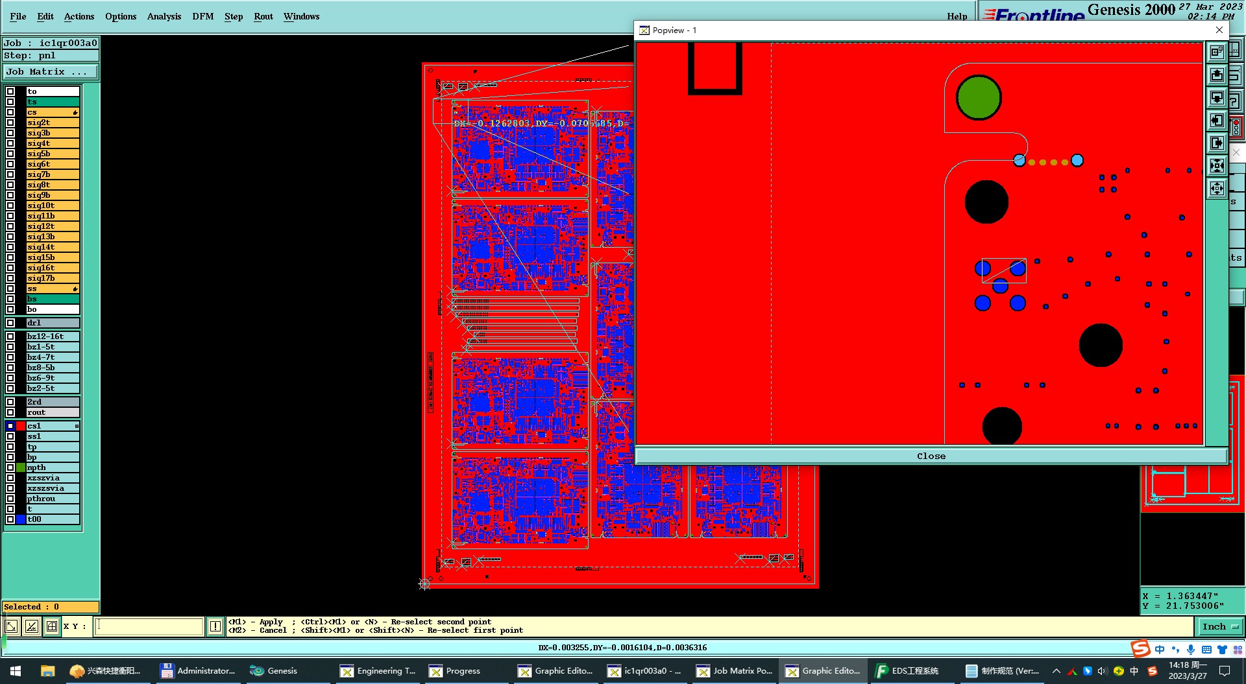The width and height of the screenshot is (1246, 684).
Task: Click the Popview zoom-out arrows icon
Action: point(1217,189)
